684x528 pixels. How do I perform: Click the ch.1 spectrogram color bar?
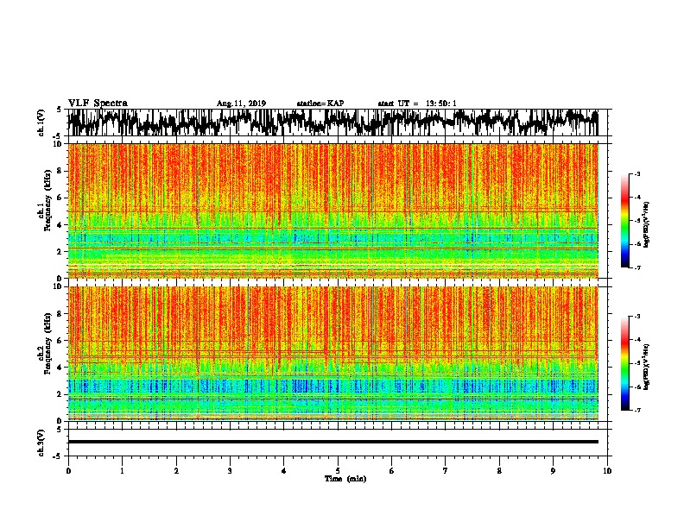click(x=624, y=221)
